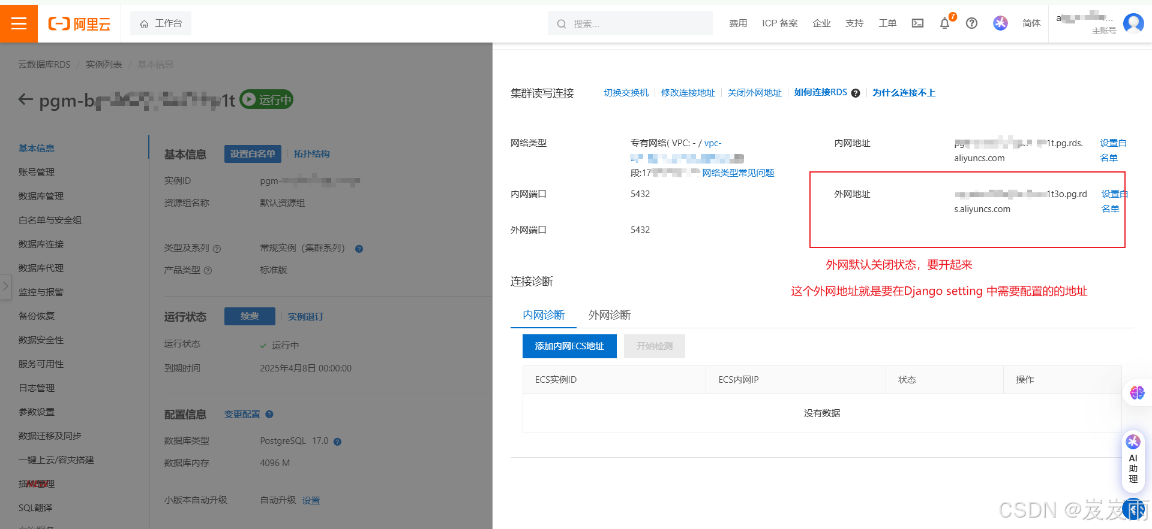Focus the top search box
The height and width of the screenshot is (529, 1152).
click(630, 23)
